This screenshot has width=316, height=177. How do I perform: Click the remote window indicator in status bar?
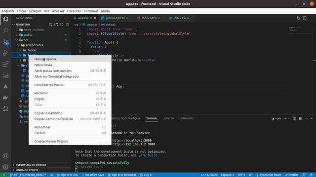tap(3, 175)
